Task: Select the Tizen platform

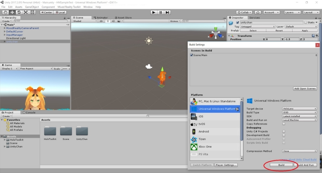Action: [x=215, y=139]
